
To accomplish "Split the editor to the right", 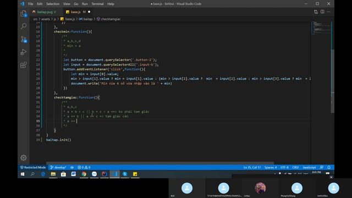I will click(322, 12).
